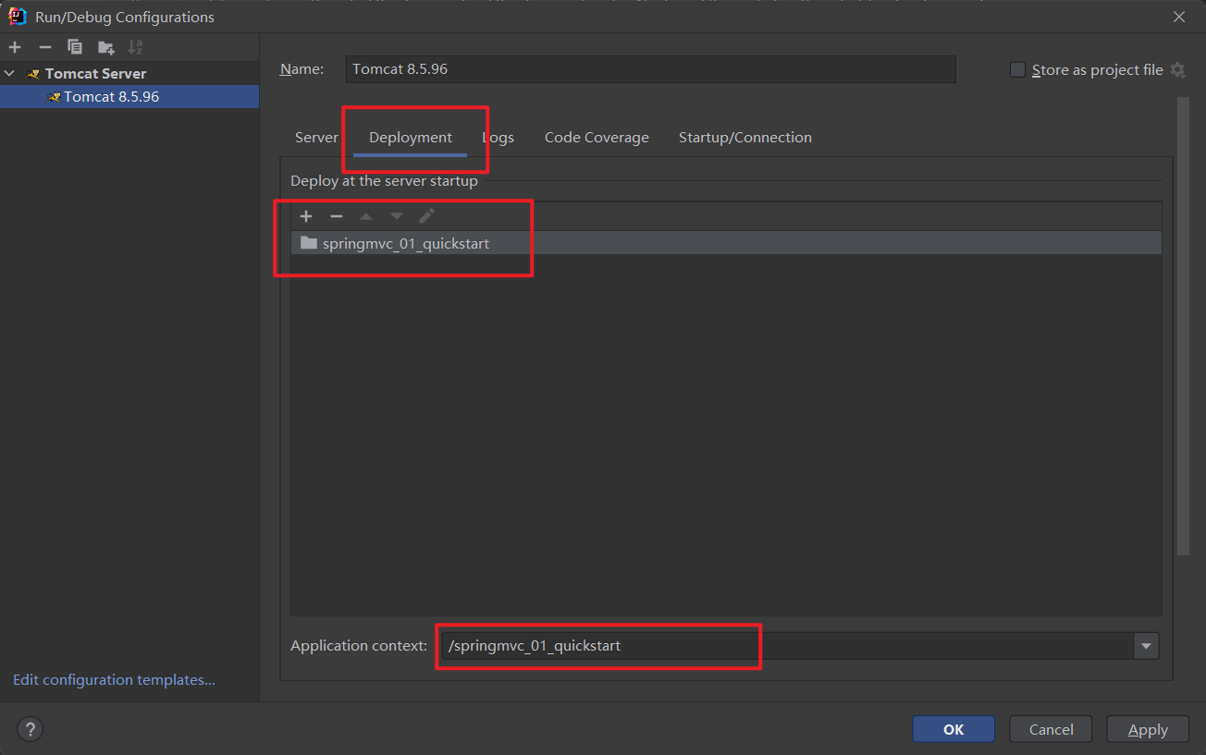
Task: Click the vertical scrollbar of settings panel
Action: 1182,325
